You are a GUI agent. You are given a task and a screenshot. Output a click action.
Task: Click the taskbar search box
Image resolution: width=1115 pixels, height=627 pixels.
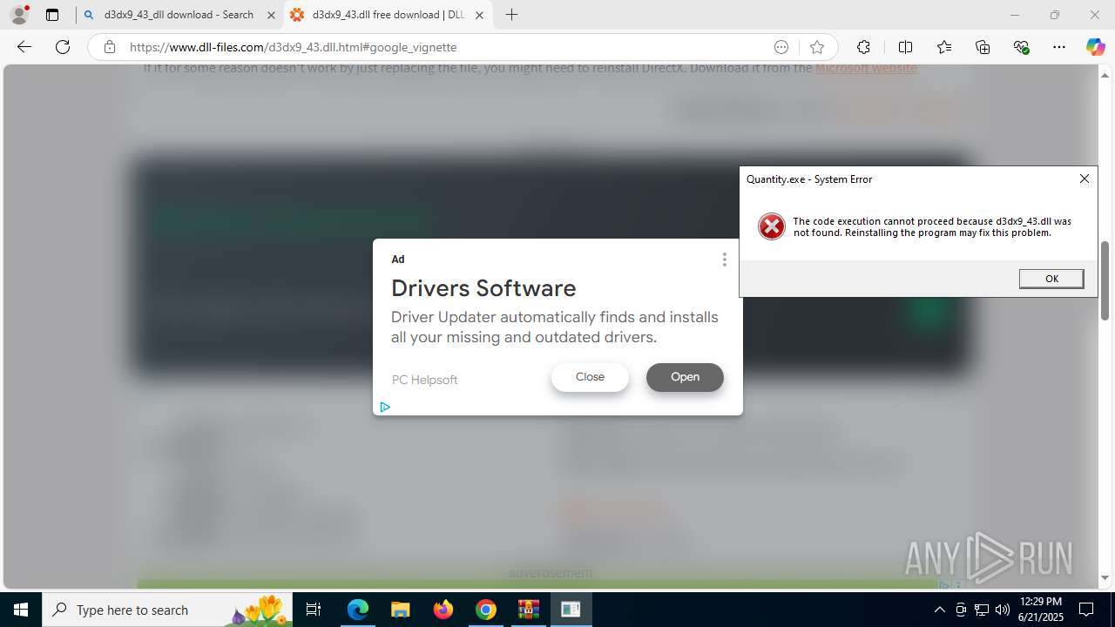(x=168, y=610)
